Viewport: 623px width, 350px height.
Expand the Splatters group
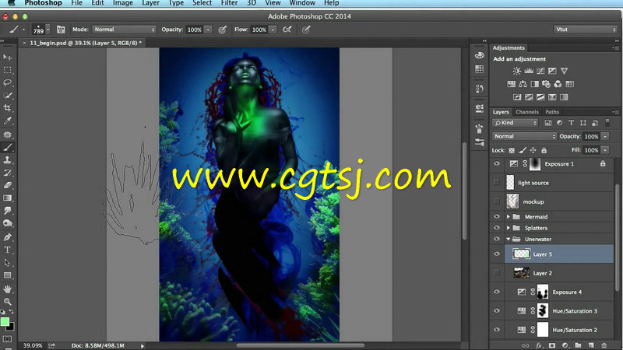tap(509, 228)
